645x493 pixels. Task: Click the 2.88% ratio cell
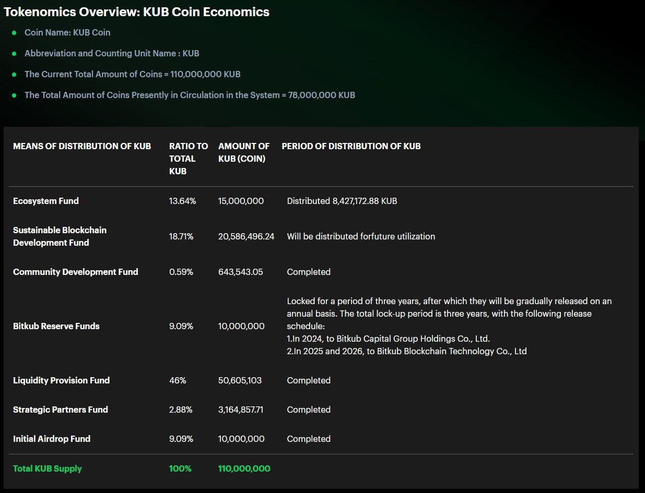(x=181, y=410)
